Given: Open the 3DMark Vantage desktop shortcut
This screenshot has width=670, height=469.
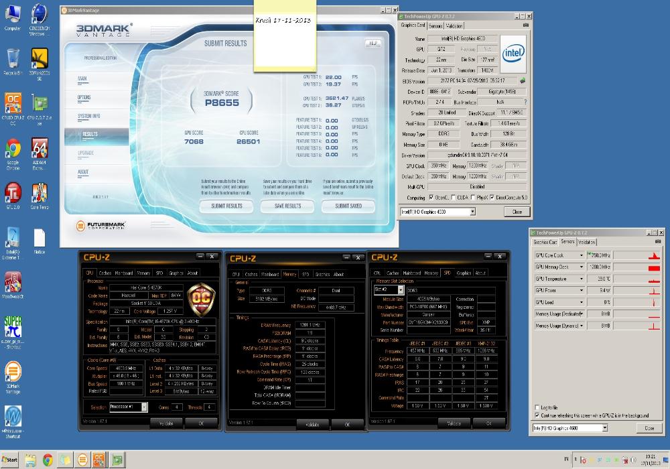Looking at the screenshot, I should click(12, 378).
